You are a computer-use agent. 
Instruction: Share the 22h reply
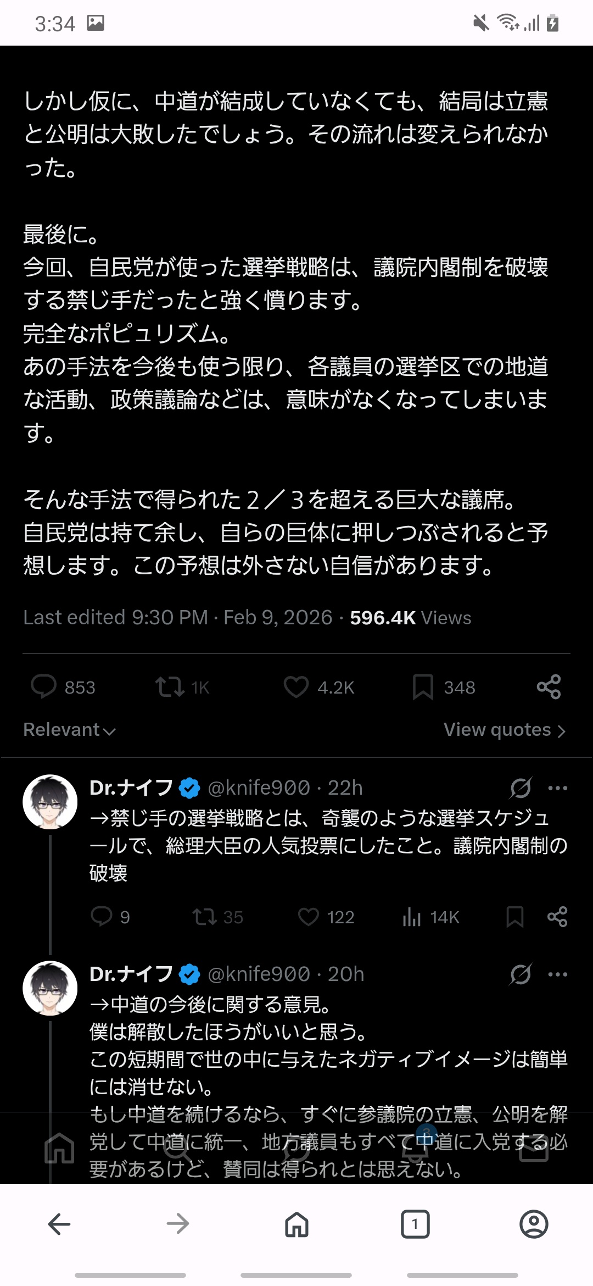coord(557,917)
